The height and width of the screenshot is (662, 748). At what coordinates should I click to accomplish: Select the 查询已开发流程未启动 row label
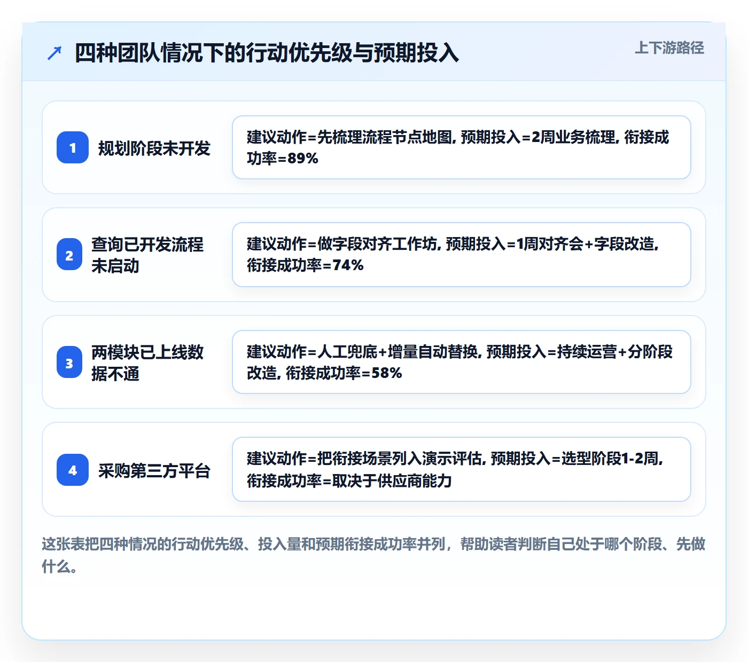[147, 255]
